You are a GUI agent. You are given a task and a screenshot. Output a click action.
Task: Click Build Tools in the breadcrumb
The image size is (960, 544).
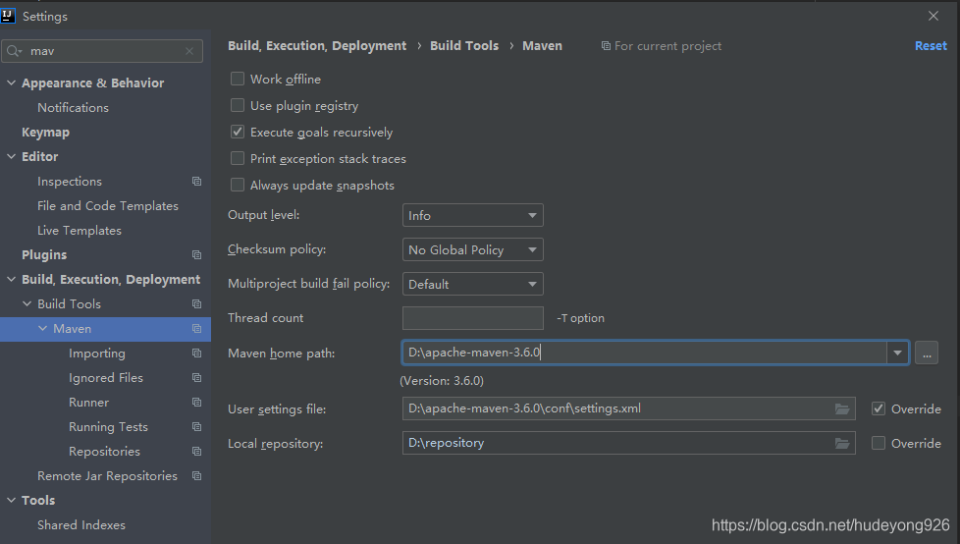pyautogui.click(x=464, y=46)
